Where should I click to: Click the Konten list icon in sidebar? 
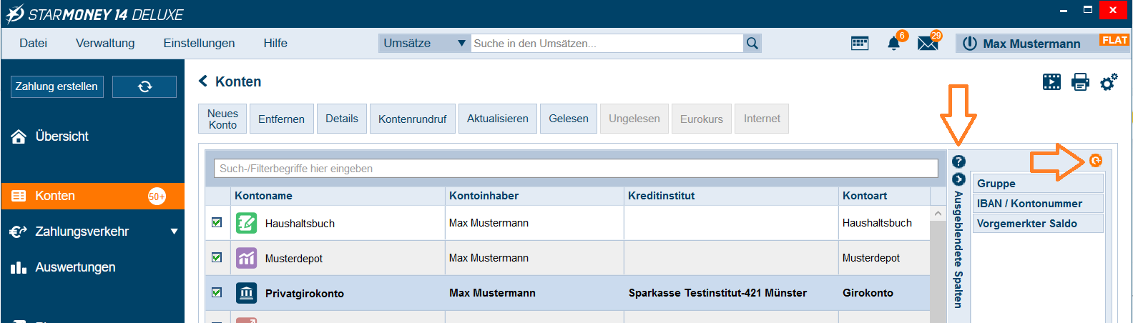click(19, 196)
